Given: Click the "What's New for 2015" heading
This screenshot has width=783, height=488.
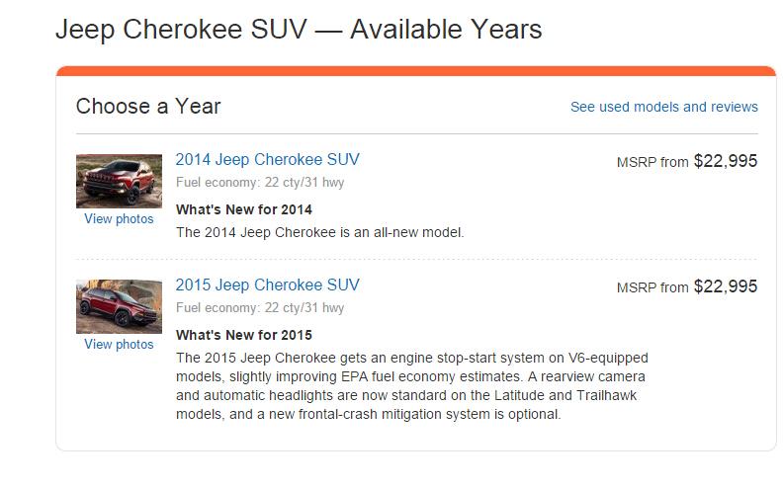Looking at the screenshot, I should click(243, 335).
